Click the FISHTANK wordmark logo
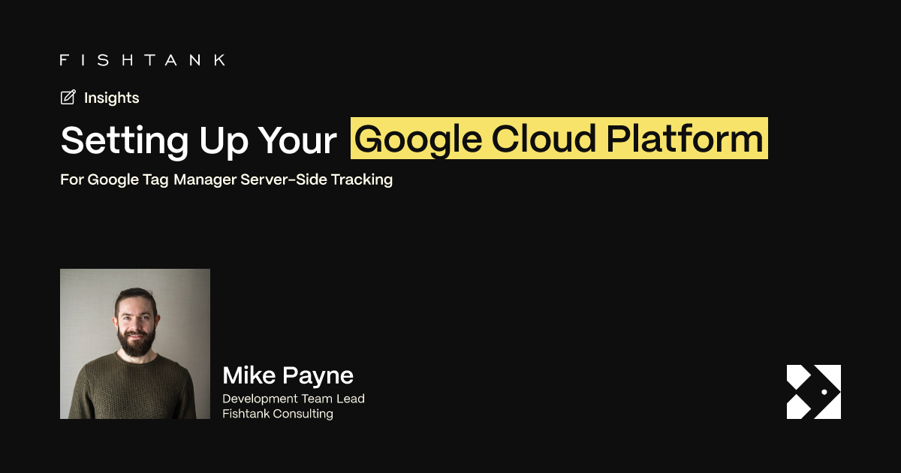 143,60
